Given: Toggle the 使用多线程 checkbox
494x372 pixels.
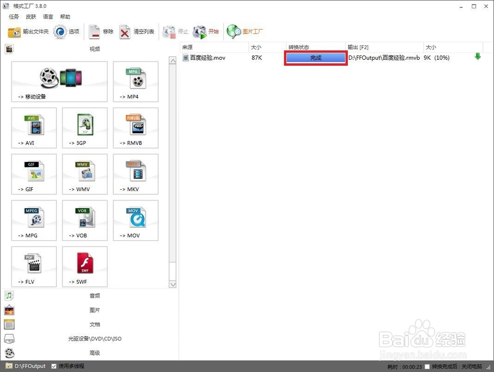Looking at the screenshot, I should (x=54, y=366).
